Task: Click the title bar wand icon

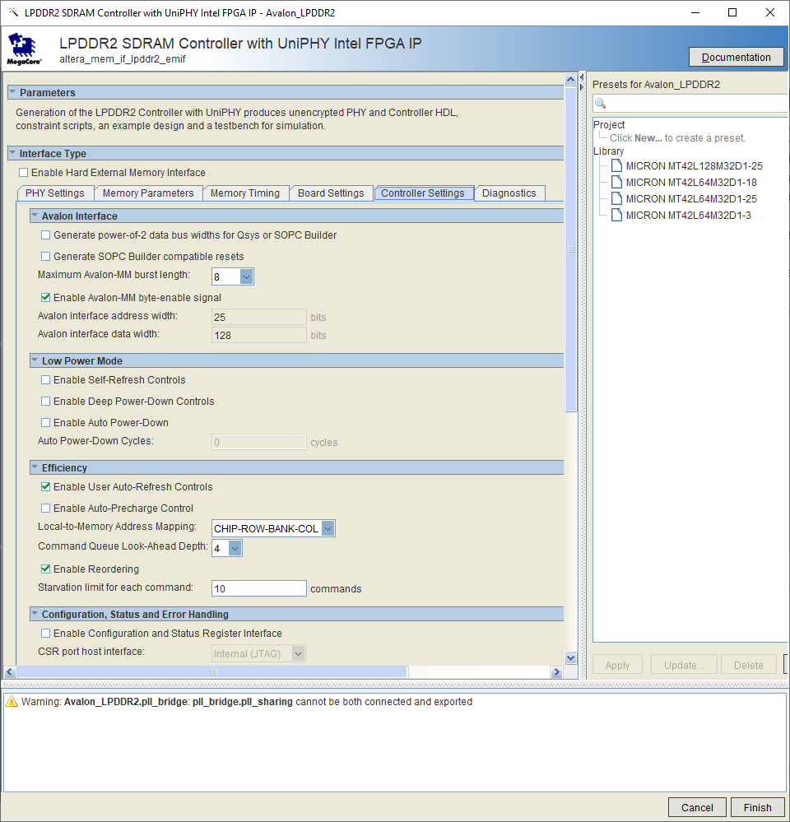Action: [x=14, y=12]
